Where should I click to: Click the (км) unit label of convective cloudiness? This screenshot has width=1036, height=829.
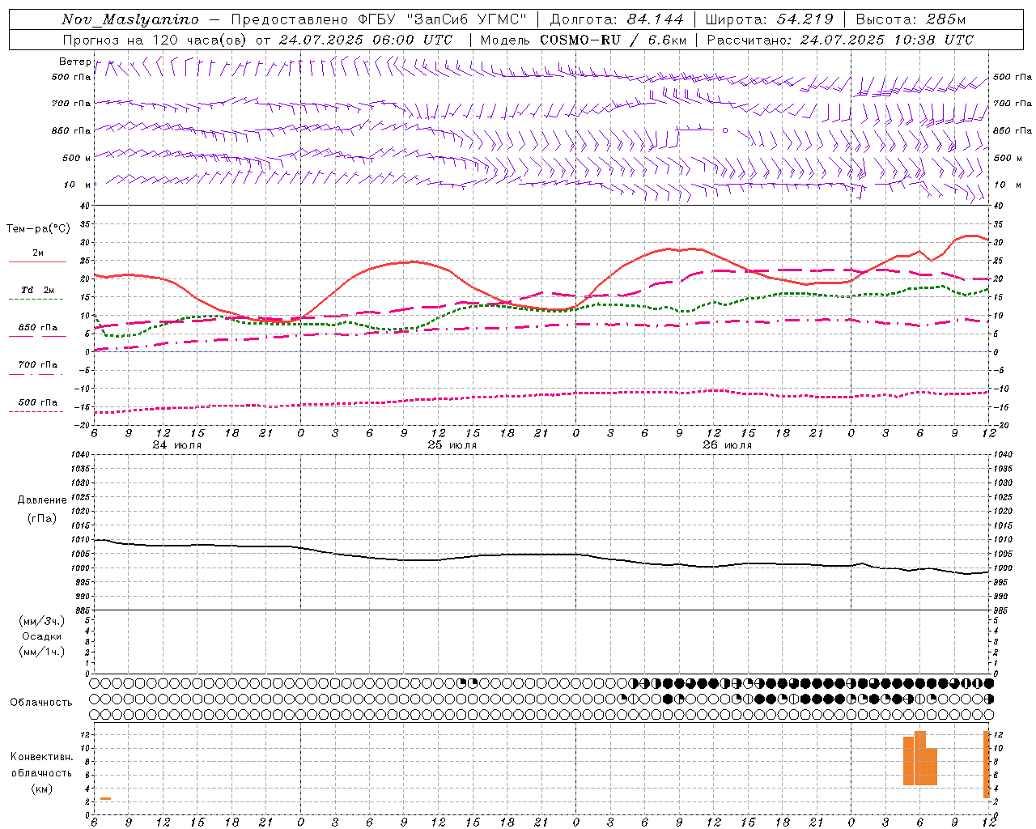(41, 789)
